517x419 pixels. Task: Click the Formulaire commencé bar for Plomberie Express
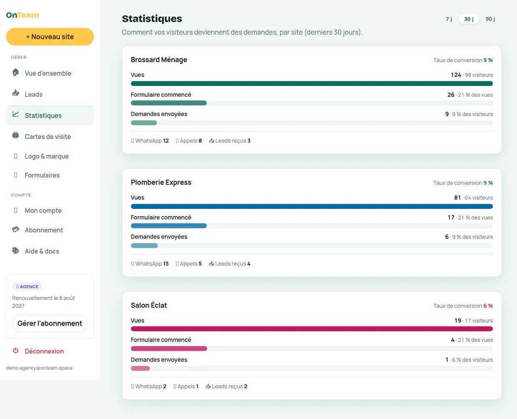(312, 226)
